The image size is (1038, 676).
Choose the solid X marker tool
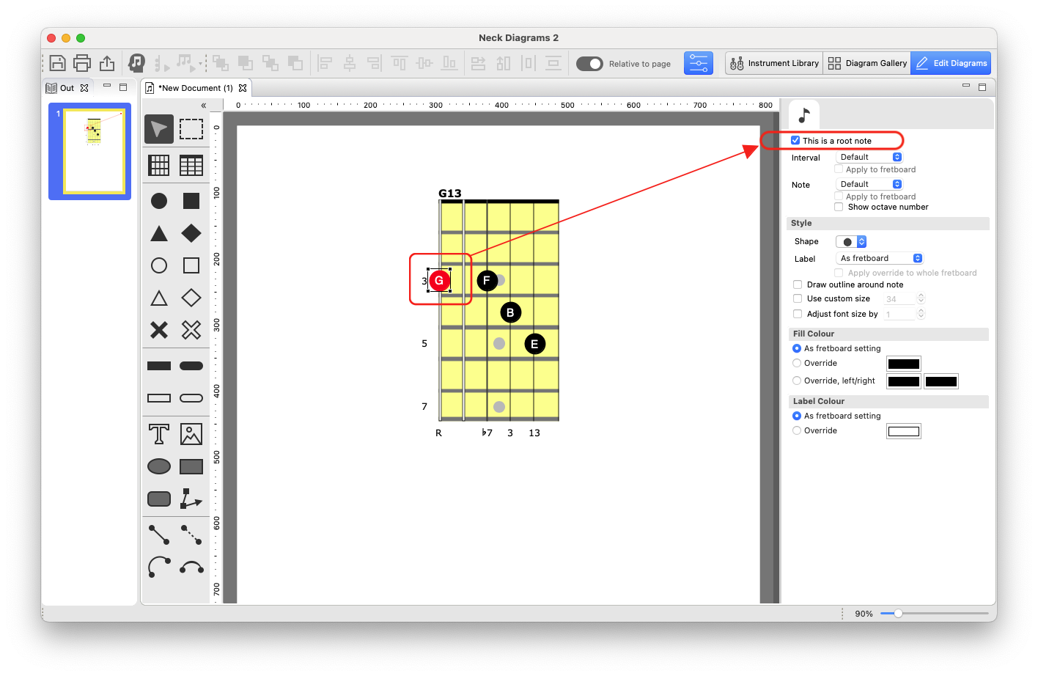[158, 330]
